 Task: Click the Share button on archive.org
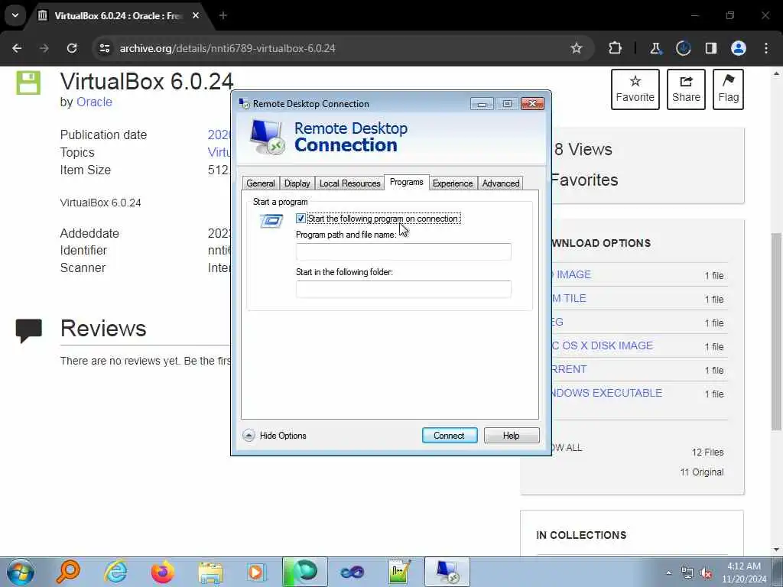[x=686, y=89]
